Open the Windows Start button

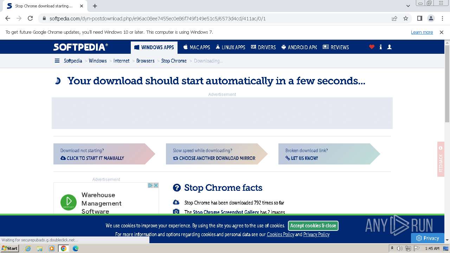click(10, 248)
